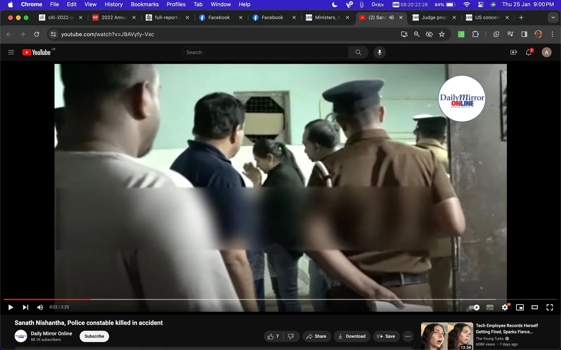Search with your voice microphone
The image size is (561, 350).
[x=379, y=52]
